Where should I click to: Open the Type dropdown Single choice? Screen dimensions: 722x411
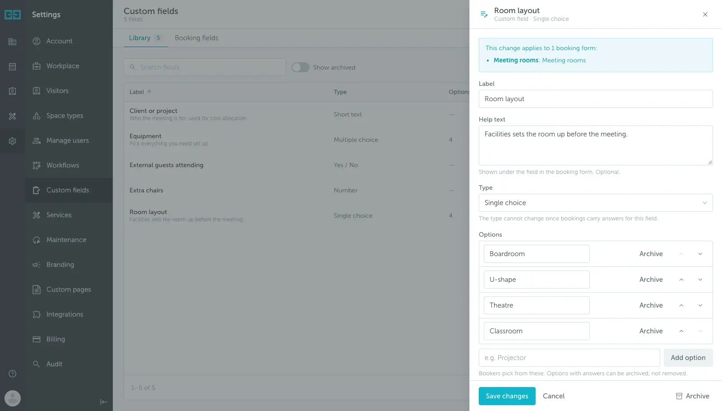[x=596, y=203]
